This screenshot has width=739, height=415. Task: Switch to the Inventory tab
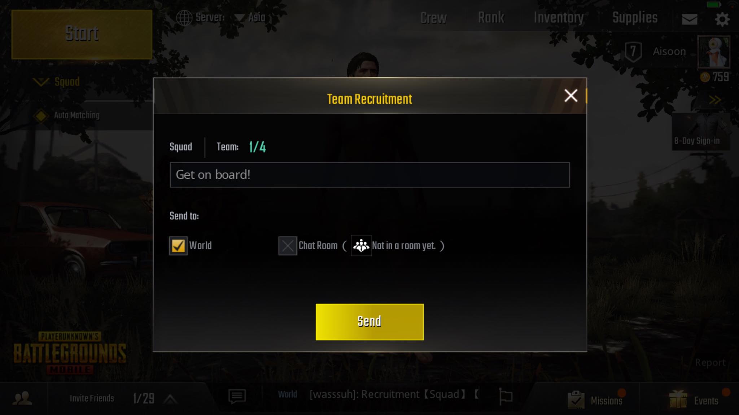(559, 18)
